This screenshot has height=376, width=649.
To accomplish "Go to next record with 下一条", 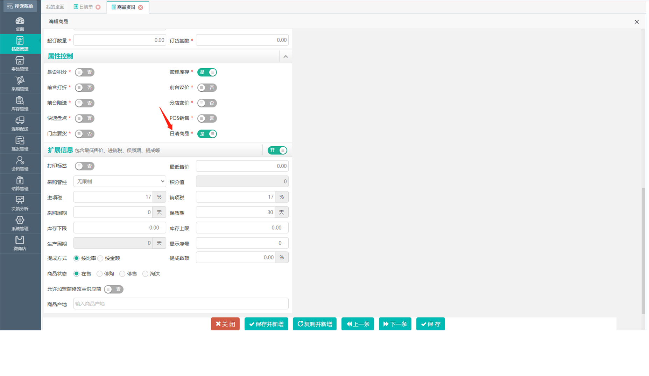I will [395, 324].
